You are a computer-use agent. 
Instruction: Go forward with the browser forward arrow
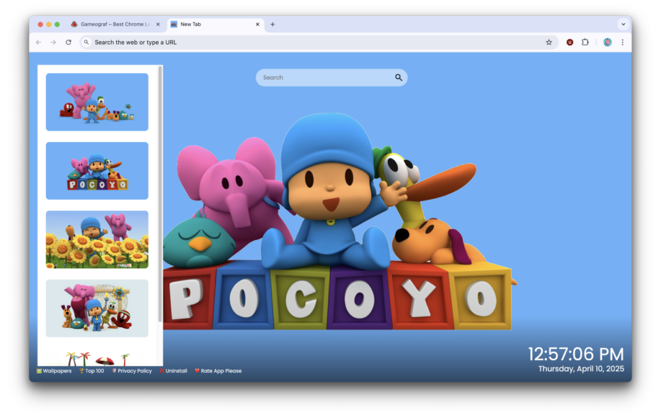click(x=53, y=42)
